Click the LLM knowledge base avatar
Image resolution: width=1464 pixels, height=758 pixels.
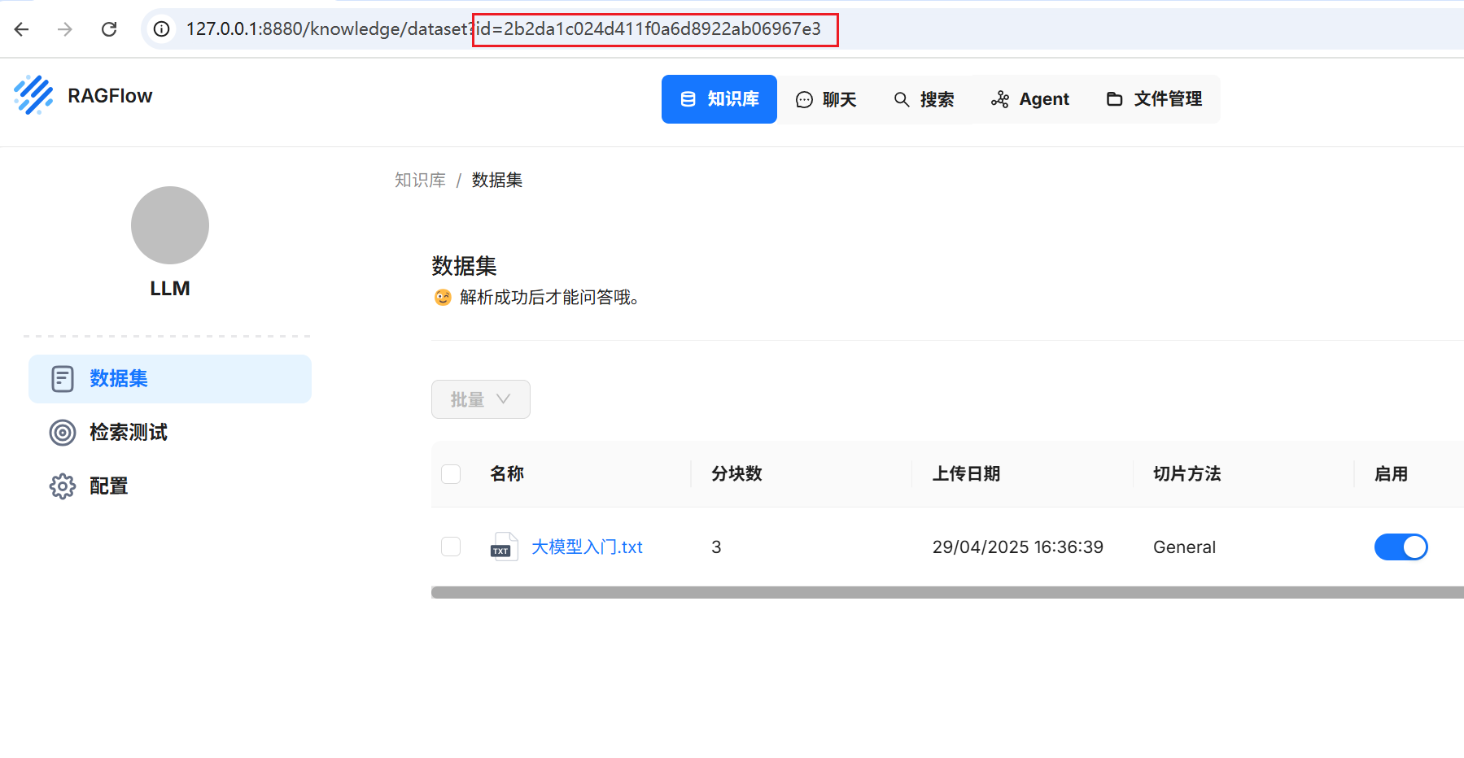point(170,225)
